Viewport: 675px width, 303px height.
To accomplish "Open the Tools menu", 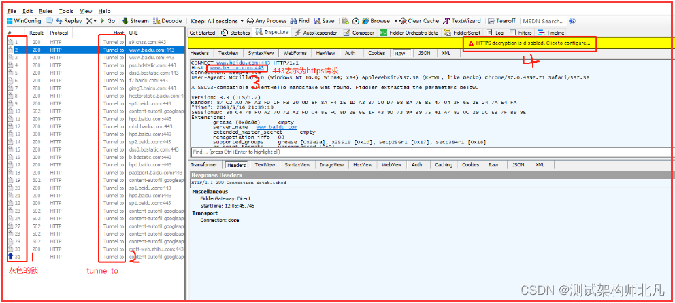I will click(x=66, y=11).
